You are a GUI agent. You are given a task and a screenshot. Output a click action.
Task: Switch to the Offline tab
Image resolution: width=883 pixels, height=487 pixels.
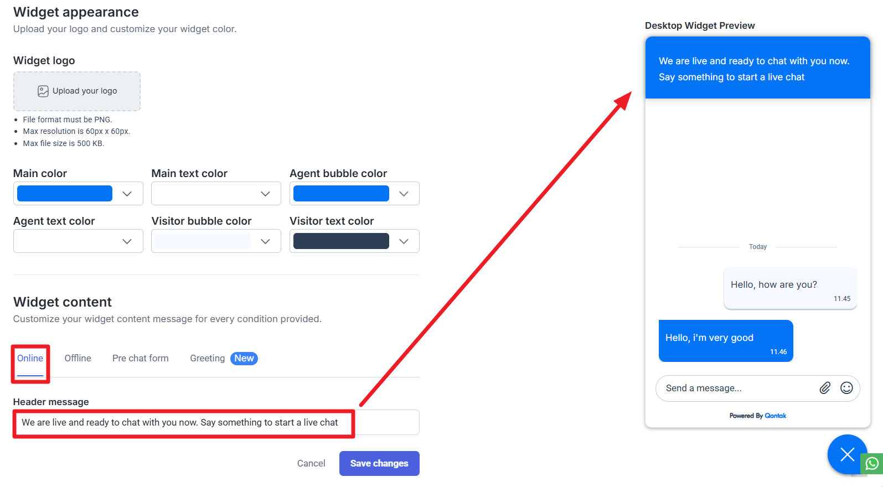coord(78,358)
